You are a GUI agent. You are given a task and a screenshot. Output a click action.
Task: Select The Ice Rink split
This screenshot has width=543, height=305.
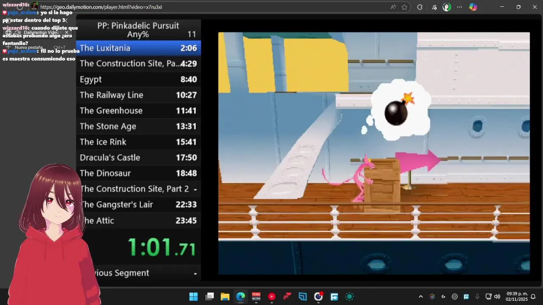click(138, 142)
